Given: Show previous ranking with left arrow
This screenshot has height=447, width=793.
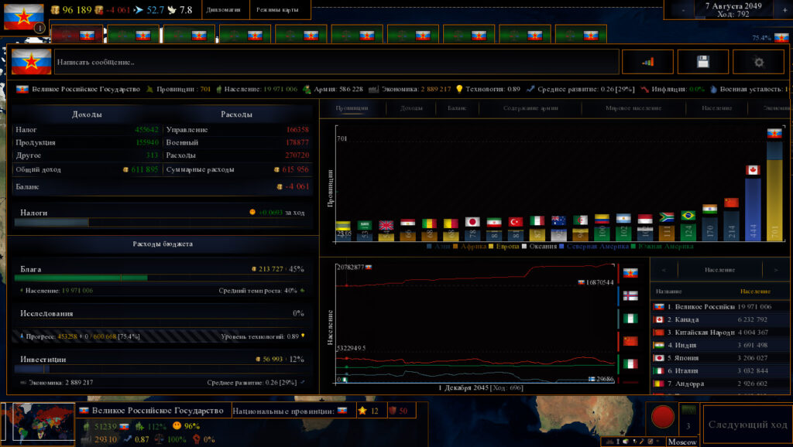Looking at the screenshot, I should coord(665,270).
